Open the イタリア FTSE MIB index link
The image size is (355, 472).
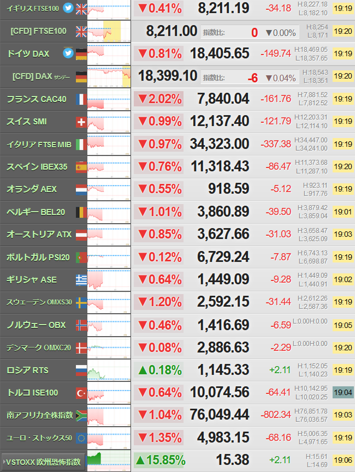coord(39,145)
